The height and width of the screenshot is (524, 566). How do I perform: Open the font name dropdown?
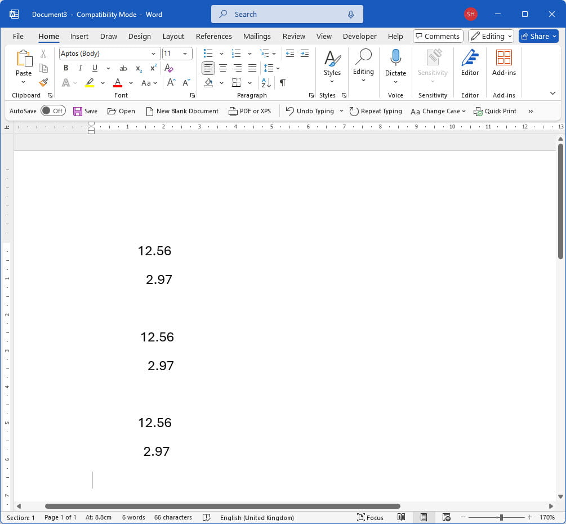[153, 53]
